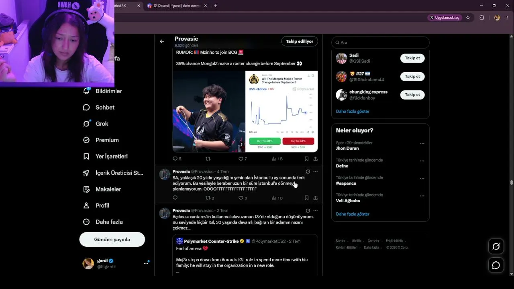Open the Şartlar footer link
This screenshot has height=289, width=514.
click(340, 241)
